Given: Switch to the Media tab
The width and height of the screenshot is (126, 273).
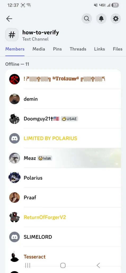Looking at the screenshot, I should pyautogui.click(x=39, y=49).
